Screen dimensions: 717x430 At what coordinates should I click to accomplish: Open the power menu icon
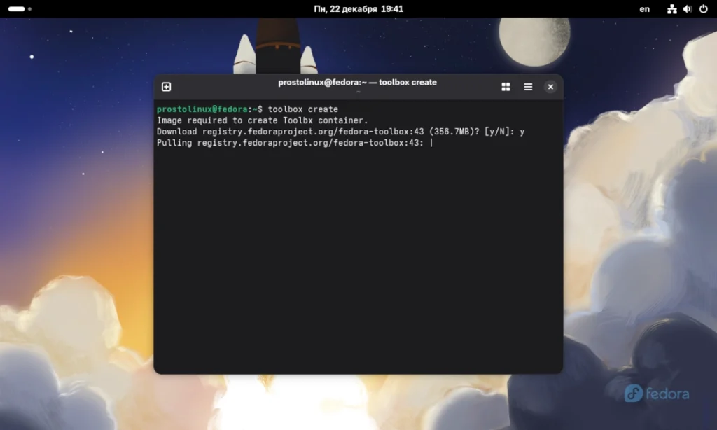[x=703, y=8]
